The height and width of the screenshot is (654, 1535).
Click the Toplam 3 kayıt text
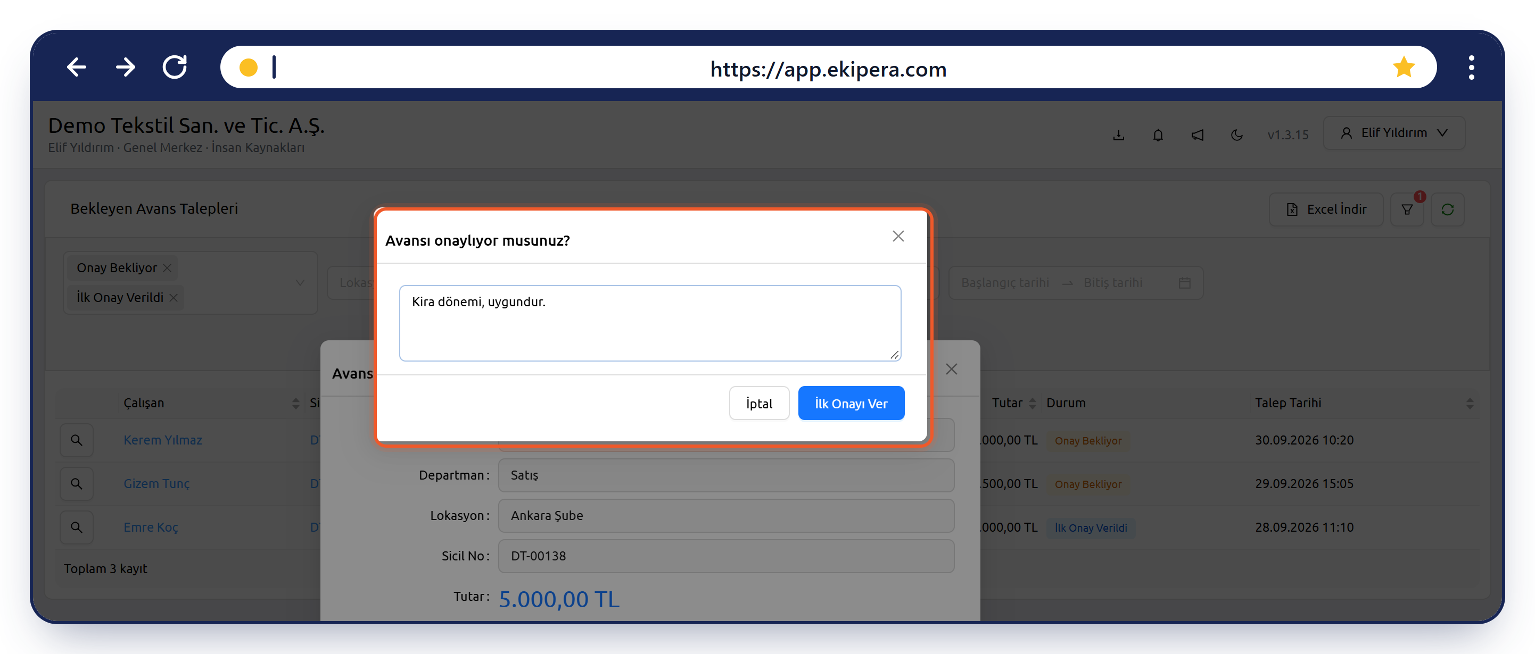pos(105,568)
